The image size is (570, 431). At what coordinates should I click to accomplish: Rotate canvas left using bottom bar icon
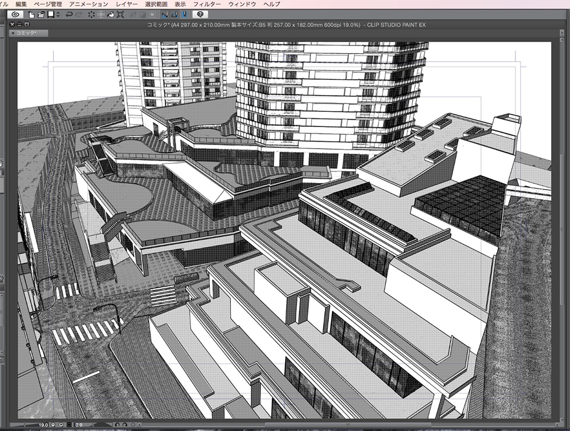click(x=116, y=425)
